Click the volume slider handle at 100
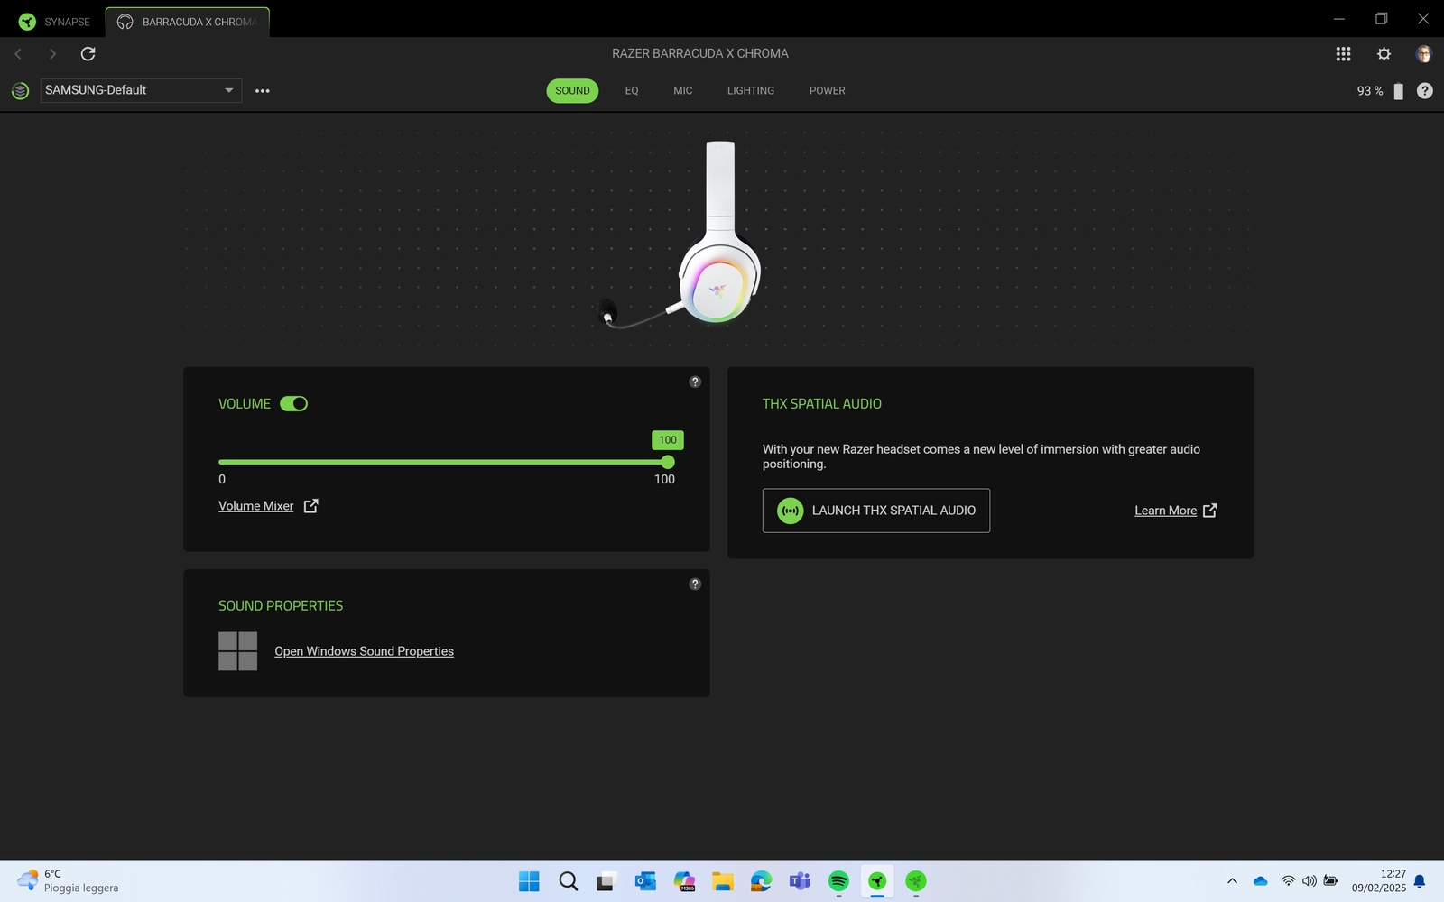The height and width of the screenshot is (902, 1444). [x=668, y=462]
